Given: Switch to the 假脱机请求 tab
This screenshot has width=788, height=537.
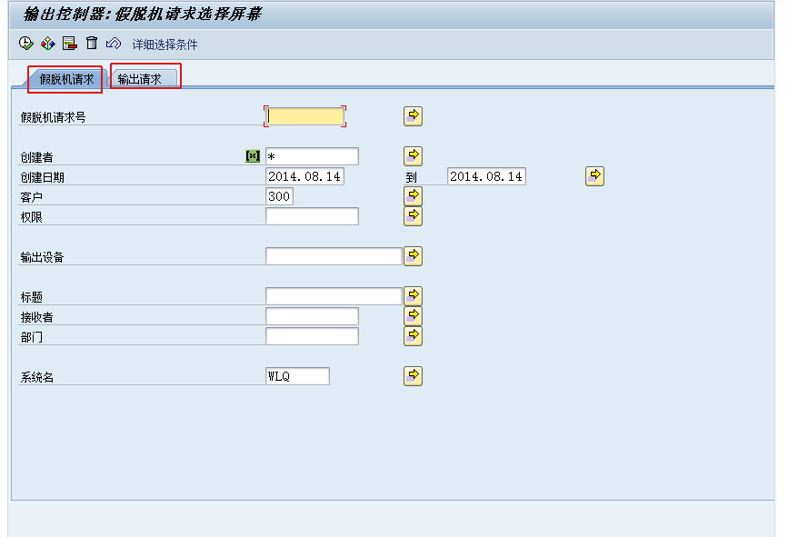Looking at the screenshot, I should pyautogui.click(x=66, y=79).
